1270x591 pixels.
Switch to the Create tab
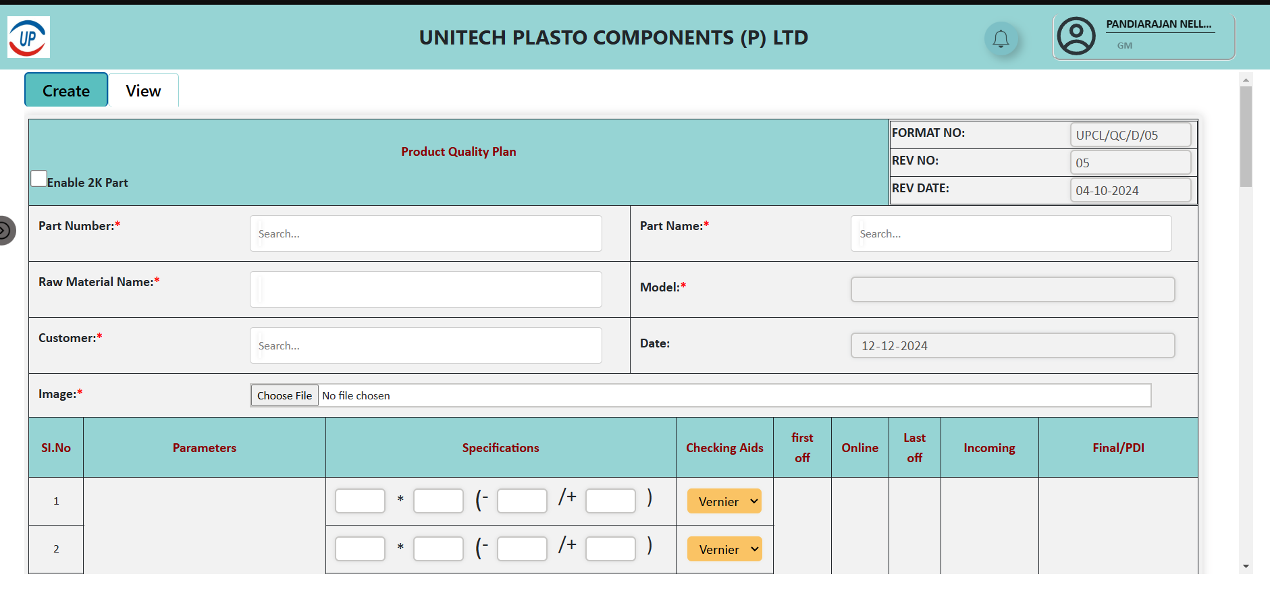click(66, 90)
